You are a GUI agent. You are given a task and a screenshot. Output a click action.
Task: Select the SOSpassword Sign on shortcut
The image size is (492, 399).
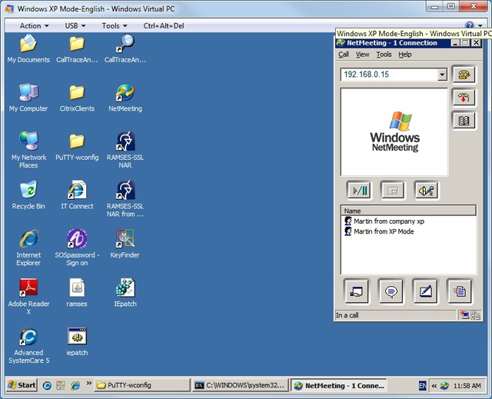click(77, 248)
